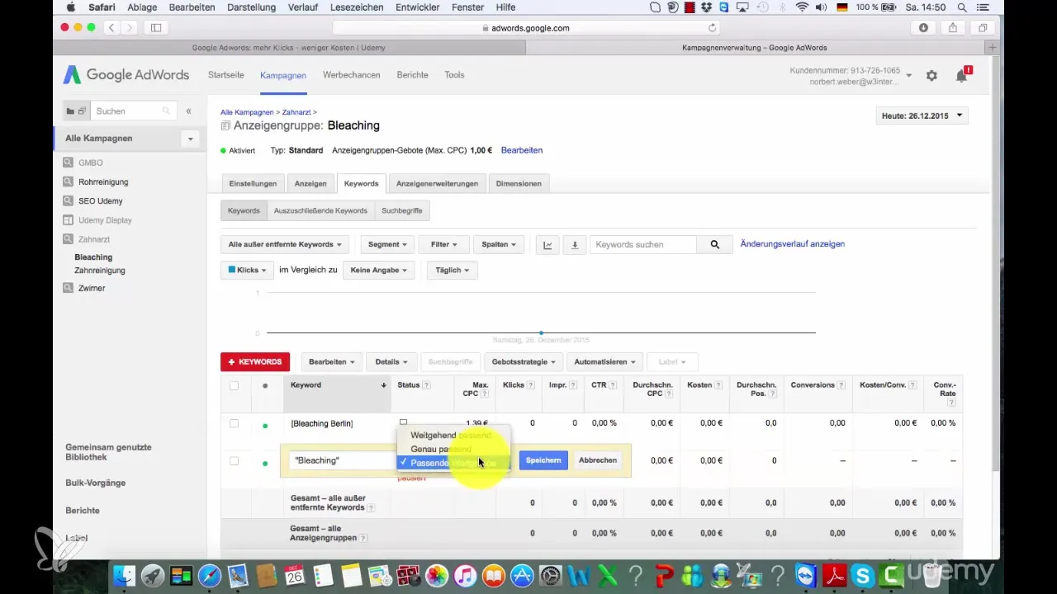The width and height of the screenshot is (1057, 594).
Task: Open the Bearbeiten dropdown above the table
Action: [x=332, y=361]
